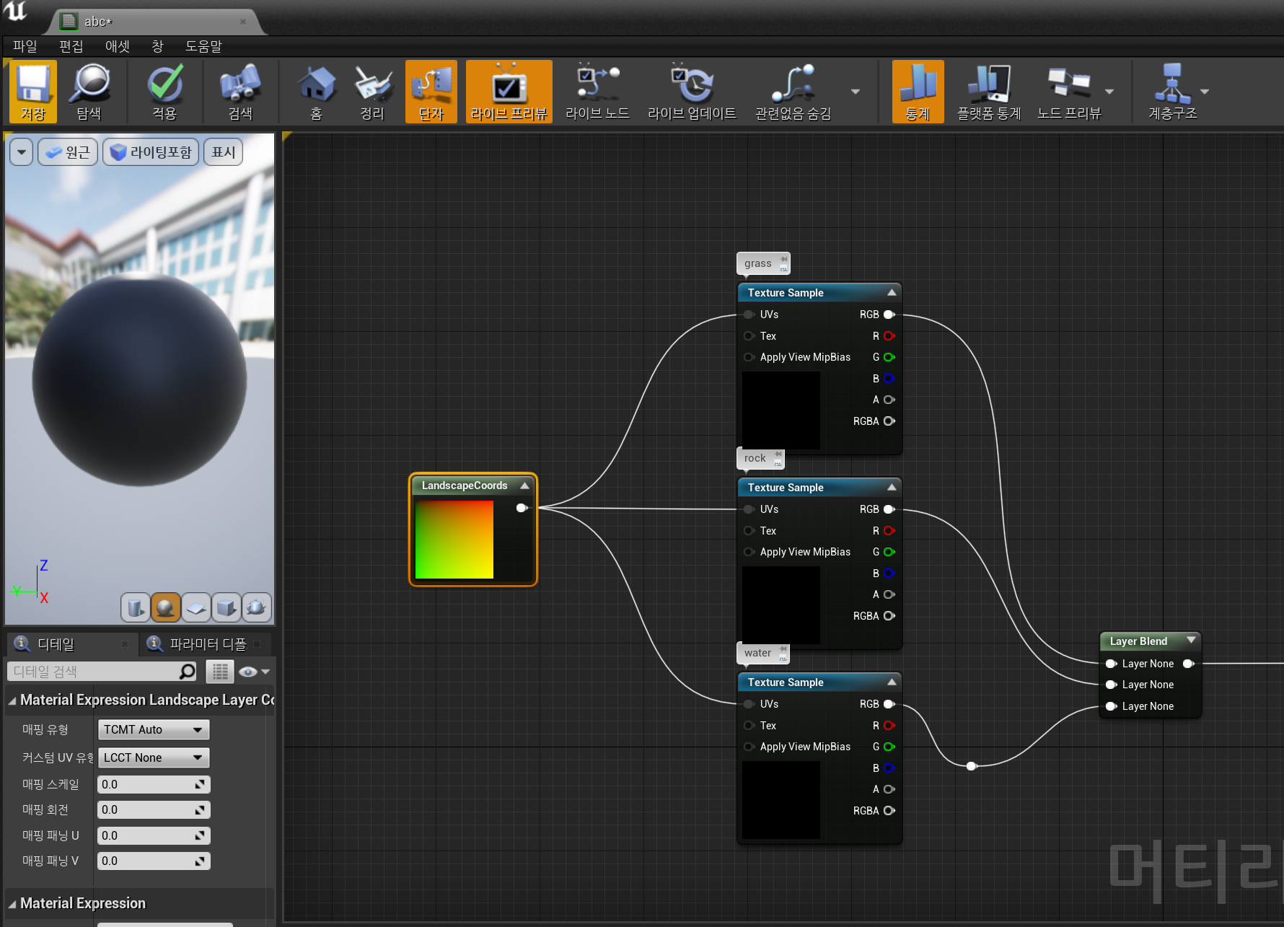
Task: Select cube preview mesh icon
Action: pyautogui.click(x=226, y=607)
